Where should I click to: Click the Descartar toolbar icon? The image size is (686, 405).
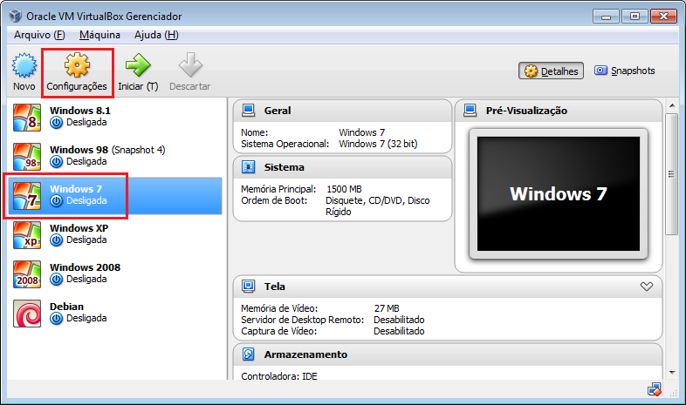pos(190,65)
